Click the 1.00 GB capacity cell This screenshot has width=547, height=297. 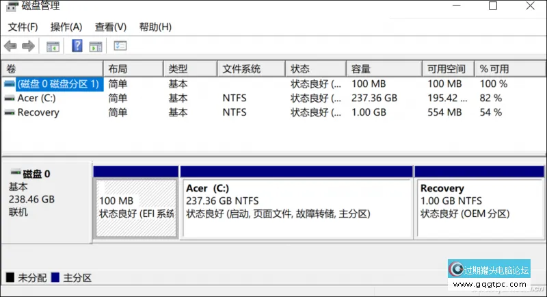coord(369,112)
